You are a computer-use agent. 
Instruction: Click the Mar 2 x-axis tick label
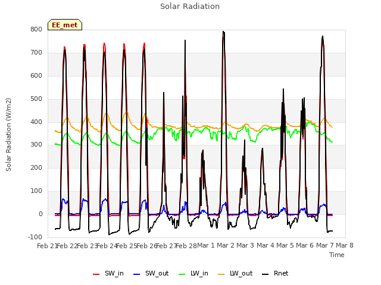pyautogui.click(x=226, y=245)
